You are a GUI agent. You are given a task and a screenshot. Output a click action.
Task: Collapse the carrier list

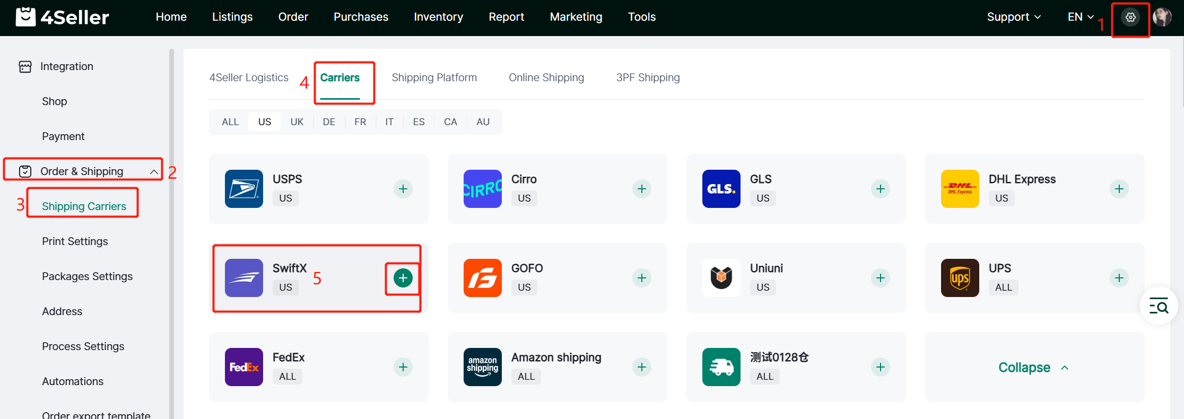tap(1033, 368)
